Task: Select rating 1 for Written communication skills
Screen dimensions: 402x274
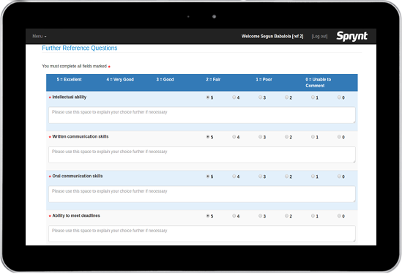Action: click(313, 137)
